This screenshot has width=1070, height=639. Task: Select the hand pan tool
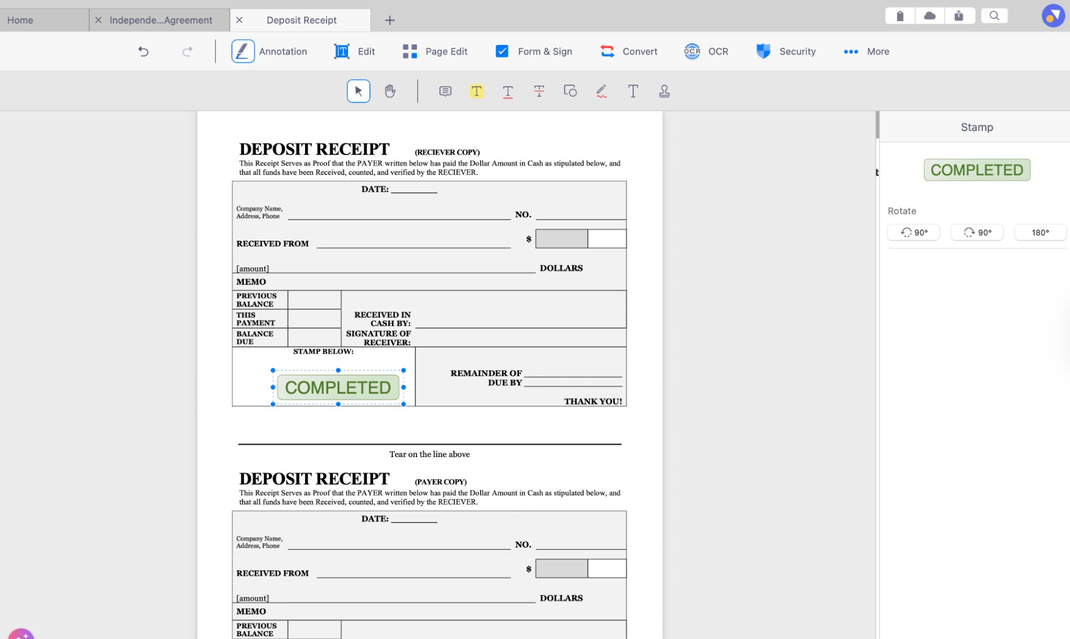390,91
